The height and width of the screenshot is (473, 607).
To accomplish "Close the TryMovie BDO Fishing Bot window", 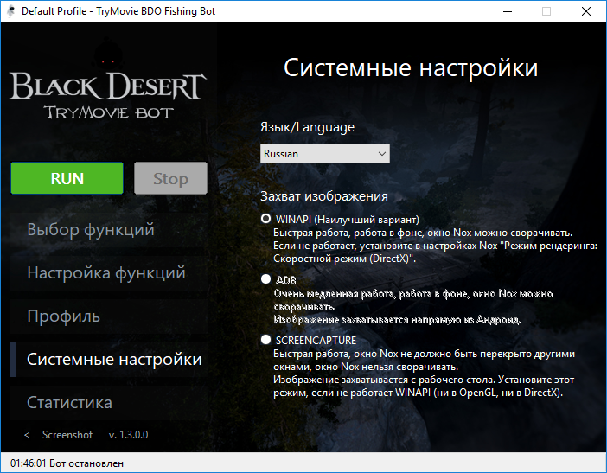I will 586,11.
